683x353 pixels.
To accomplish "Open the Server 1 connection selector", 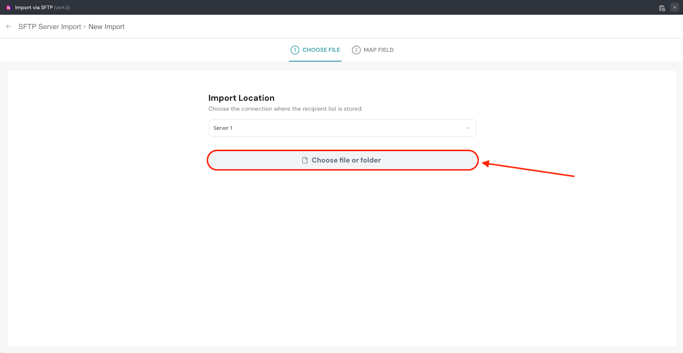I will (x=341, y=128).
